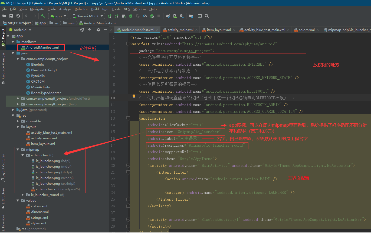Open the Xiaomi MI 6X device dropdown
Viewport: 371px width, 233px height.
coord(88,16)
